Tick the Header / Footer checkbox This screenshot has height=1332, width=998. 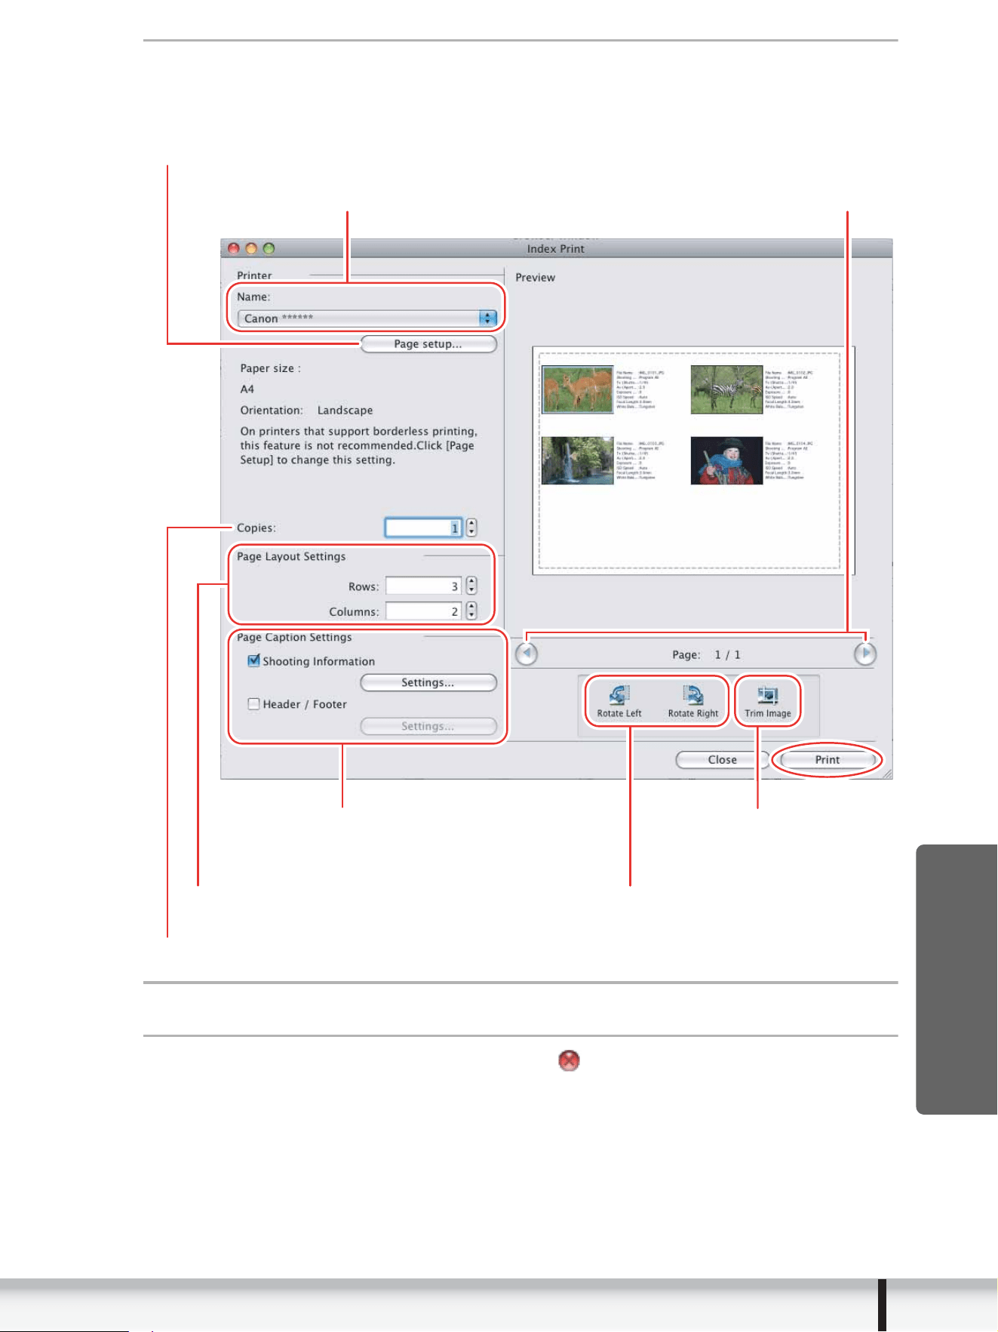(x=254, y=703)
